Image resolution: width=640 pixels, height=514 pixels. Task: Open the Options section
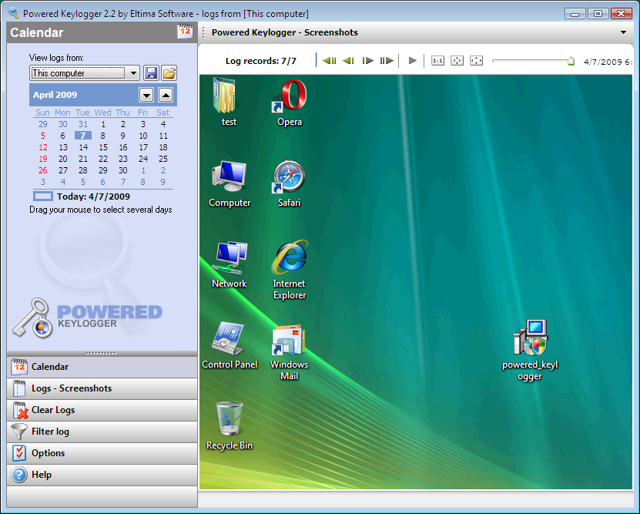click(48, 453)
